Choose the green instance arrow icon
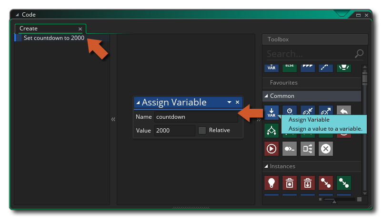This screenshot has width=382, height=219. (x=344, y=183)
